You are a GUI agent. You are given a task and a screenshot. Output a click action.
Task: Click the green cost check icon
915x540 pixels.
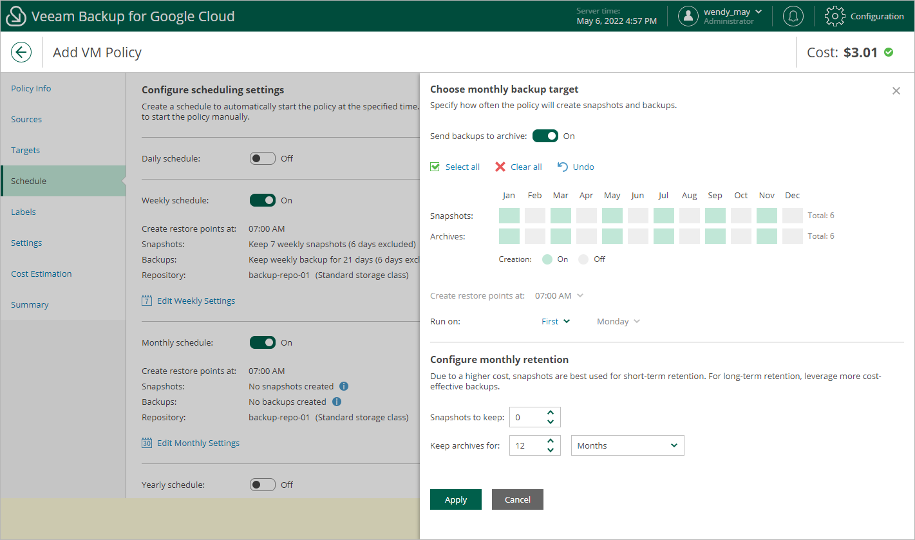889,52
